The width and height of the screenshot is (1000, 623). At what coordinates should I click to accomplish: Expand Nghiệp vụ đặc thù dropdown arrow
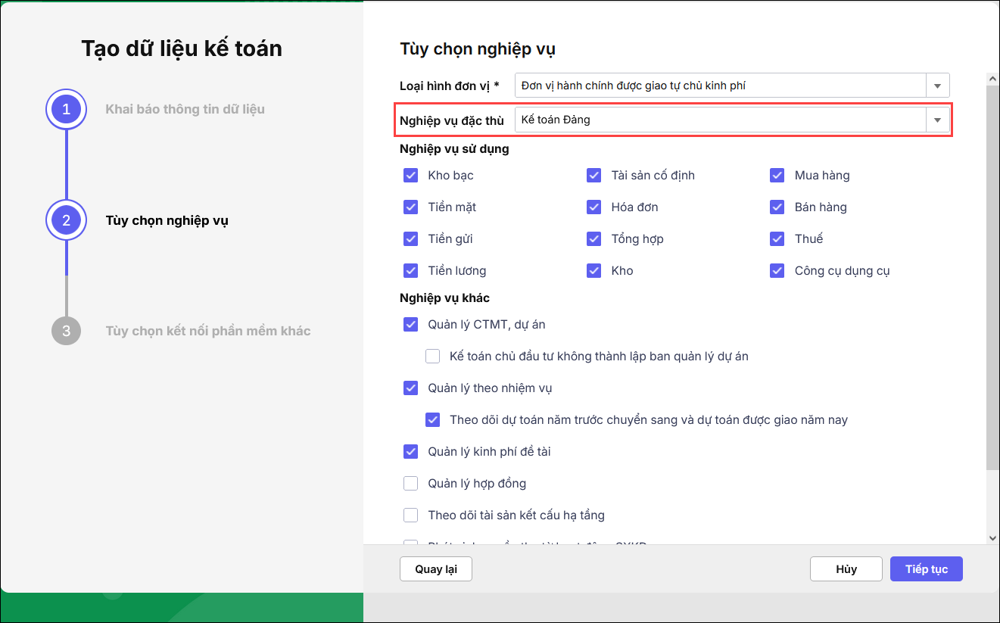pyautogui.click(x=938, y=120)
